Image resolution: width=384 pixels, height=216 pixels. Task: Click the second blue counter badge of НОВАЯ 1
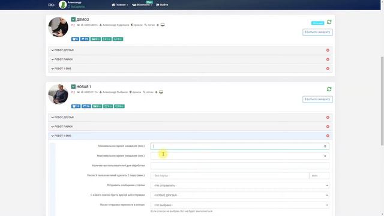coord(86,106)
